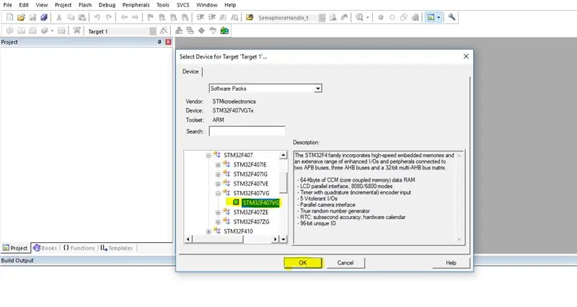This screenshot has width=577, height=307.
Task: Open the Pack Installer icon
Action: (x=224, y=31)
